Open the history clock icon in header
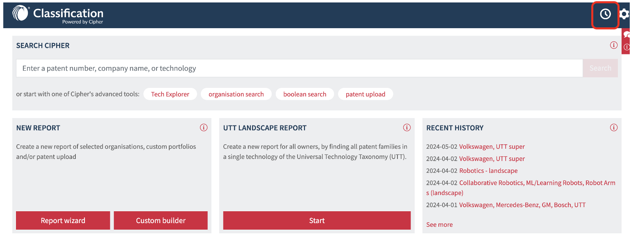This screenshot has height=237, width=631. (605, 14)
